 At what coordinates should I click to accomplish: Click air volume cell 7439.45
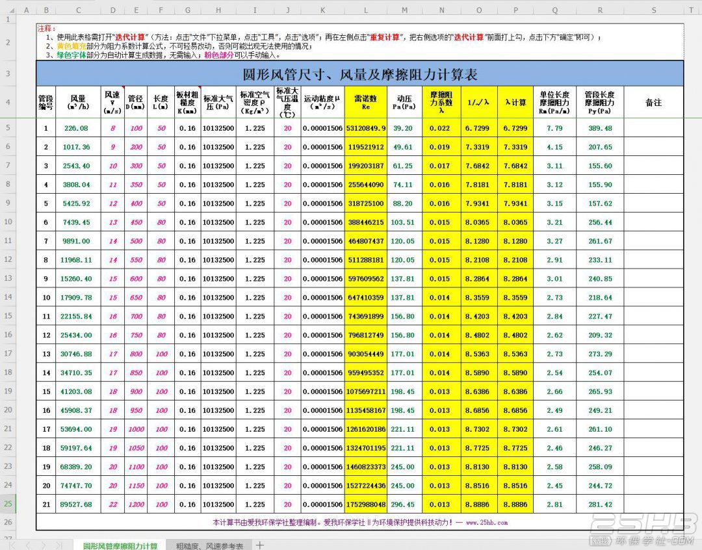(79, 222)
